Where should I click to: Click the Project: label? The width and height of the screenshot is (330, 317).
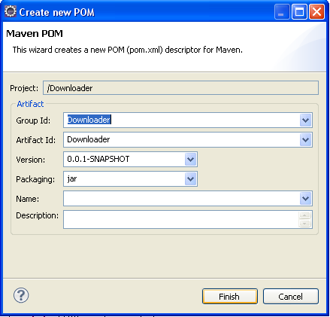[24, 88]
